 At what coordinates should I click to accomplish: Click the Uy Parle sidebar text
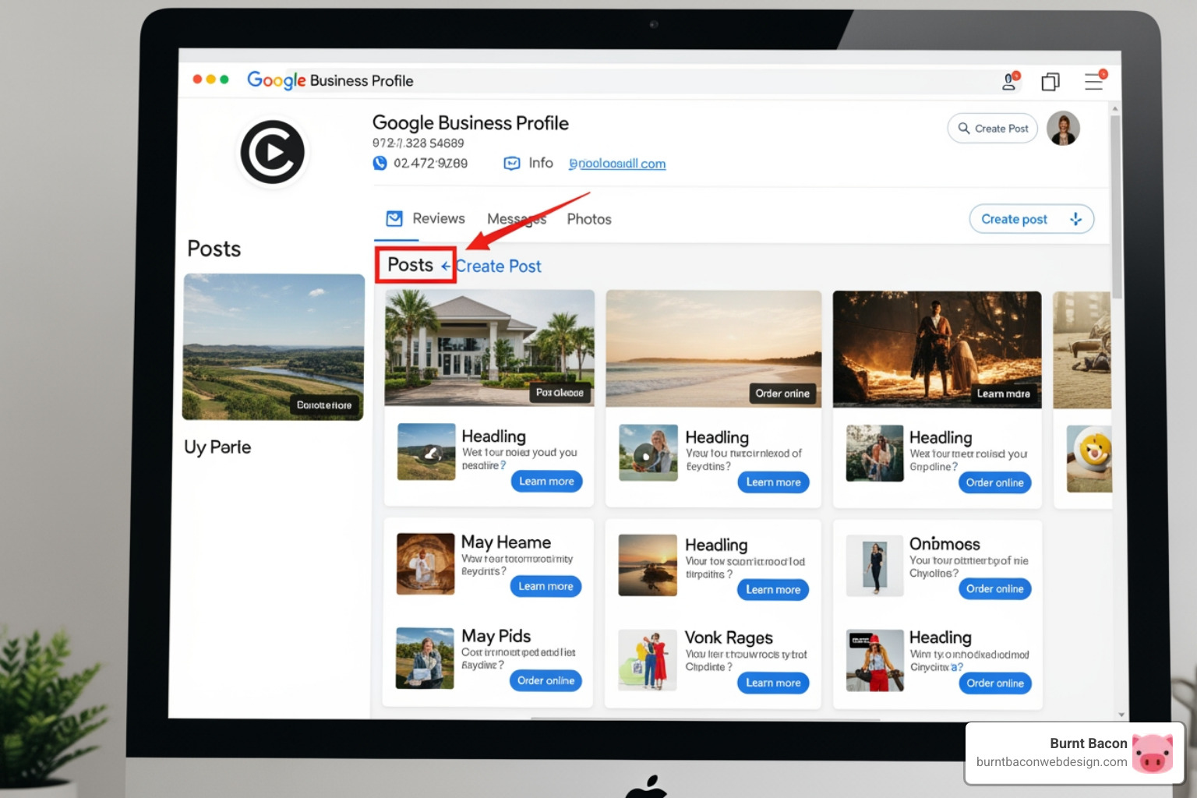(x=217, y=447)
